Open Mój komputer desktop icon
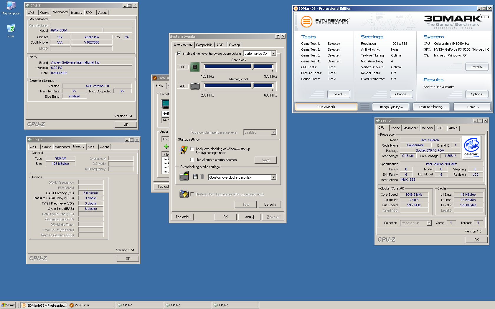This screenshot has width=495, height=309. (x=11, y=8)
